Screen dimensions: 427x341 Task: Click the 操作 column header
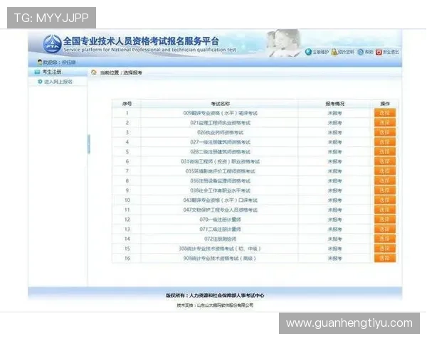[x=385, y=104]
